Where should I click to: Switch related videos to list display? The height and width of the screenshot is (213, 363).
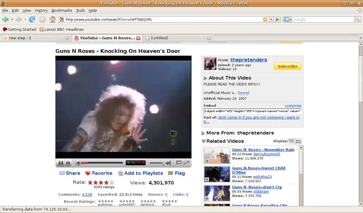coord(291,141)
